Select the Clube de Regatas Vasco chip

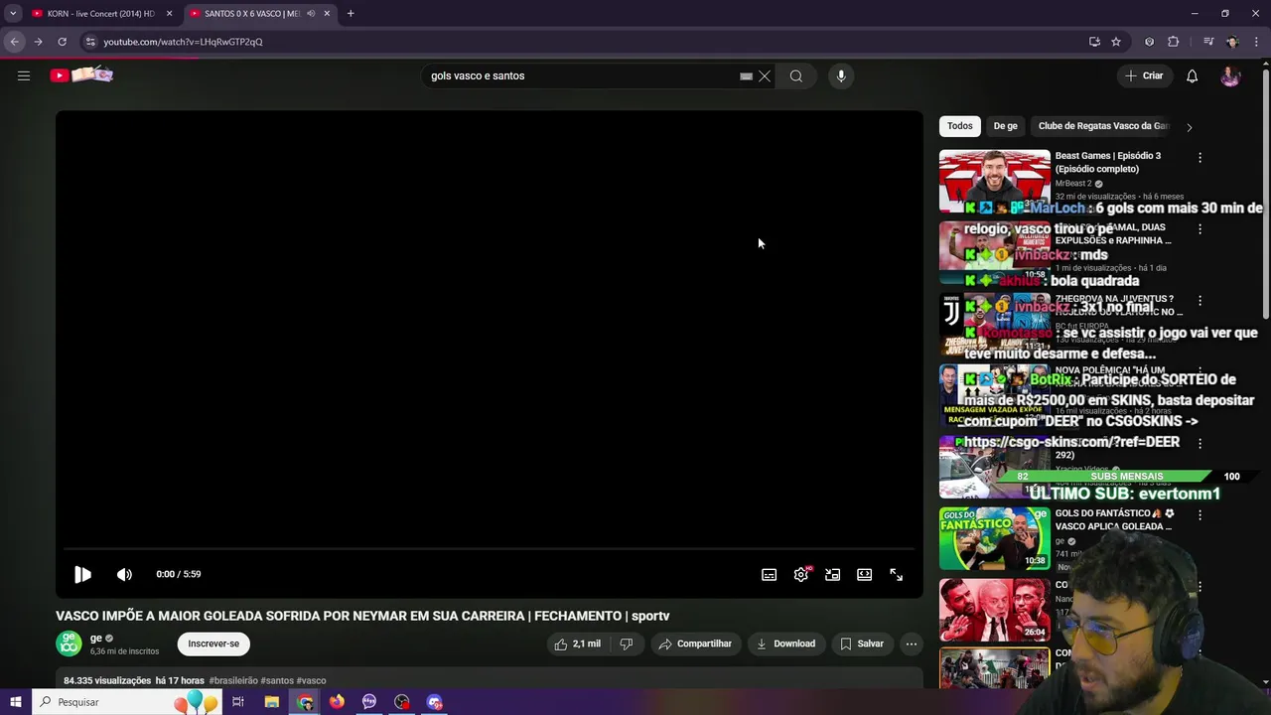click(1104, 126)
